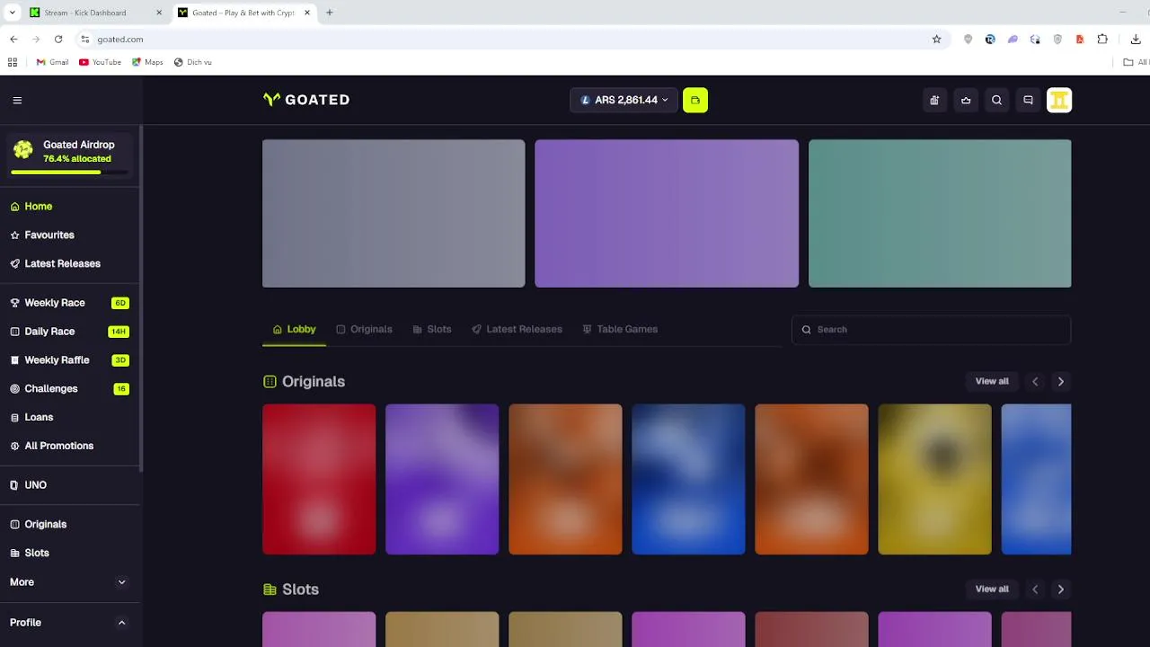
Task: Open the yellow wallet button
Action: pyautogui.click(x=695, y=100)
